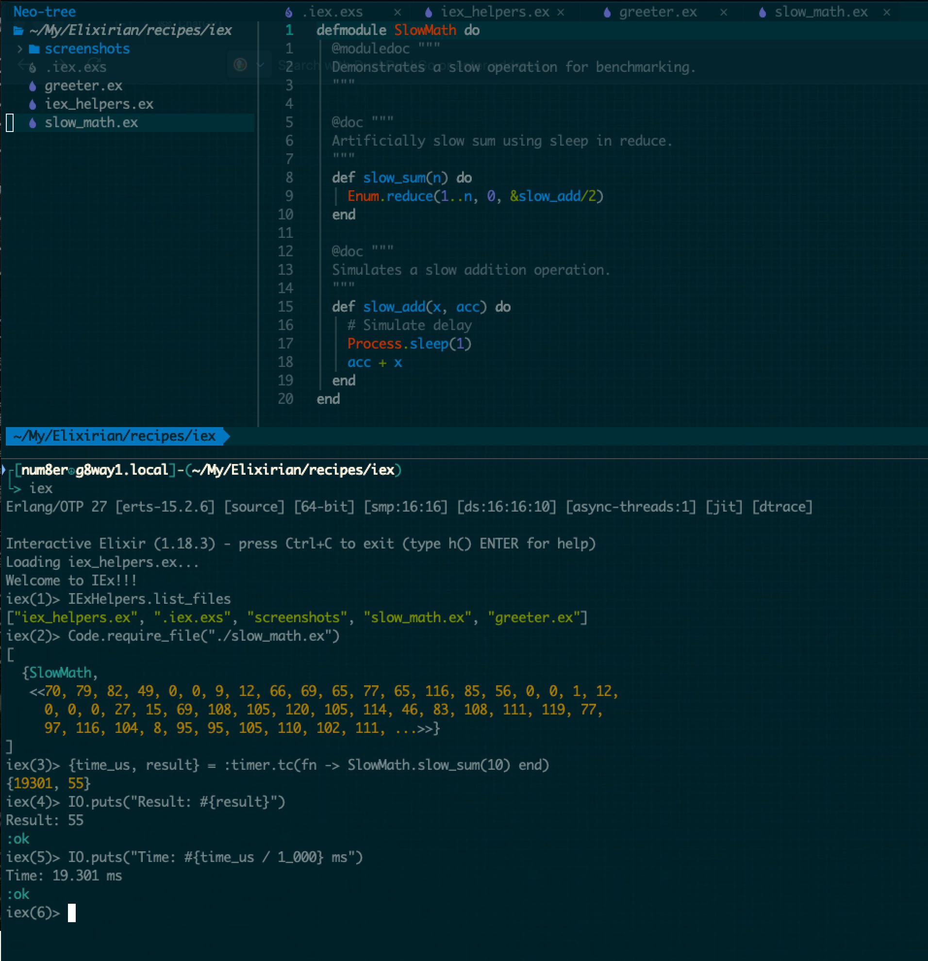Click the 'Welcome to IEx!!!' line
Viewport: 928px width, 961px height.
[x=71, y=580]
